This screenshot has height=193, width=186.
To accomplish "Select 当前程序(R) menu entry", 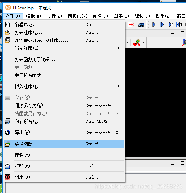I will (x=63, y=48).
